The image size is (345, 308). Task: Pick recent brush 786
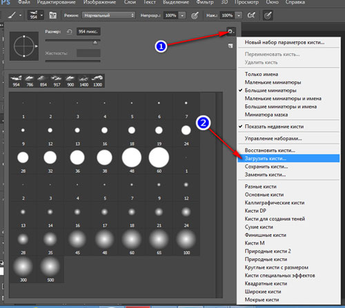(x=30, y=81)
